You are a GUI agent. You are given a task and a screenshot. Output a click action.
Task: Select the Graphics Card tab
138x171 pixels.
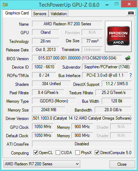17,13
